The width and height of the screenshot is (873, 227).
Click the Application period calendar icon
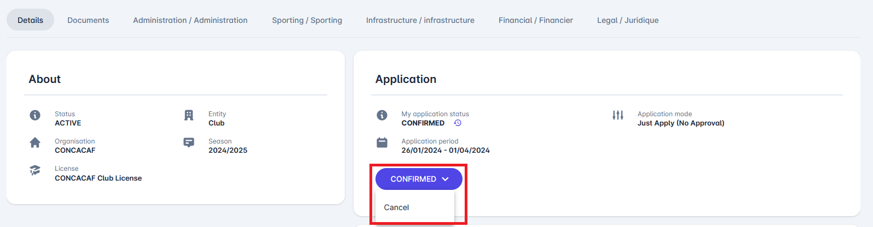click(x=382, y=142)
